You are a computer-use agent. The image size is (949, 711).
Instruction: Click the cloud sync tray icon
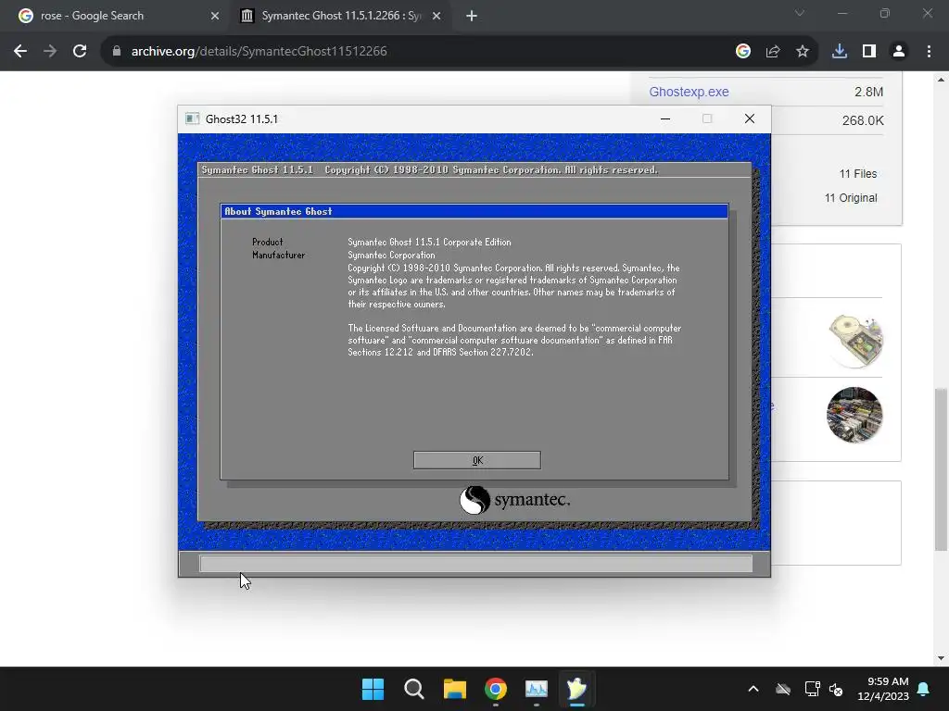[783, 689]
